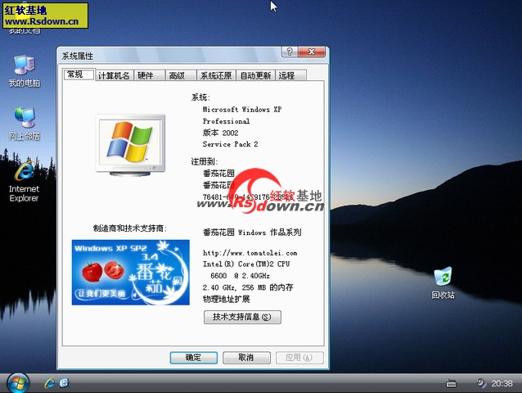Click the text 物理地址扩展
The width and height of the screenshot is (522, 393).
pyautogui.click(x=227, y=299)
